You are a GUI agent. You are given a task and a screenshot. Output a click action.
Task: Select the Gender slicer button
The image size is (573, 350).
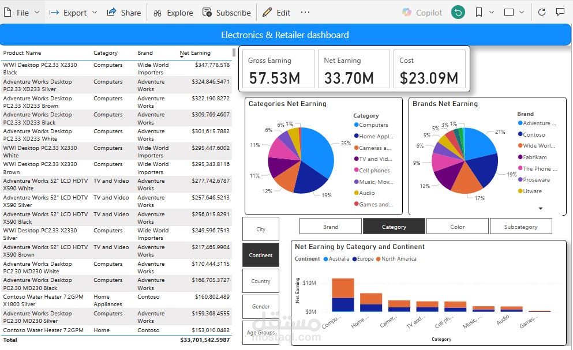[261, 307]
